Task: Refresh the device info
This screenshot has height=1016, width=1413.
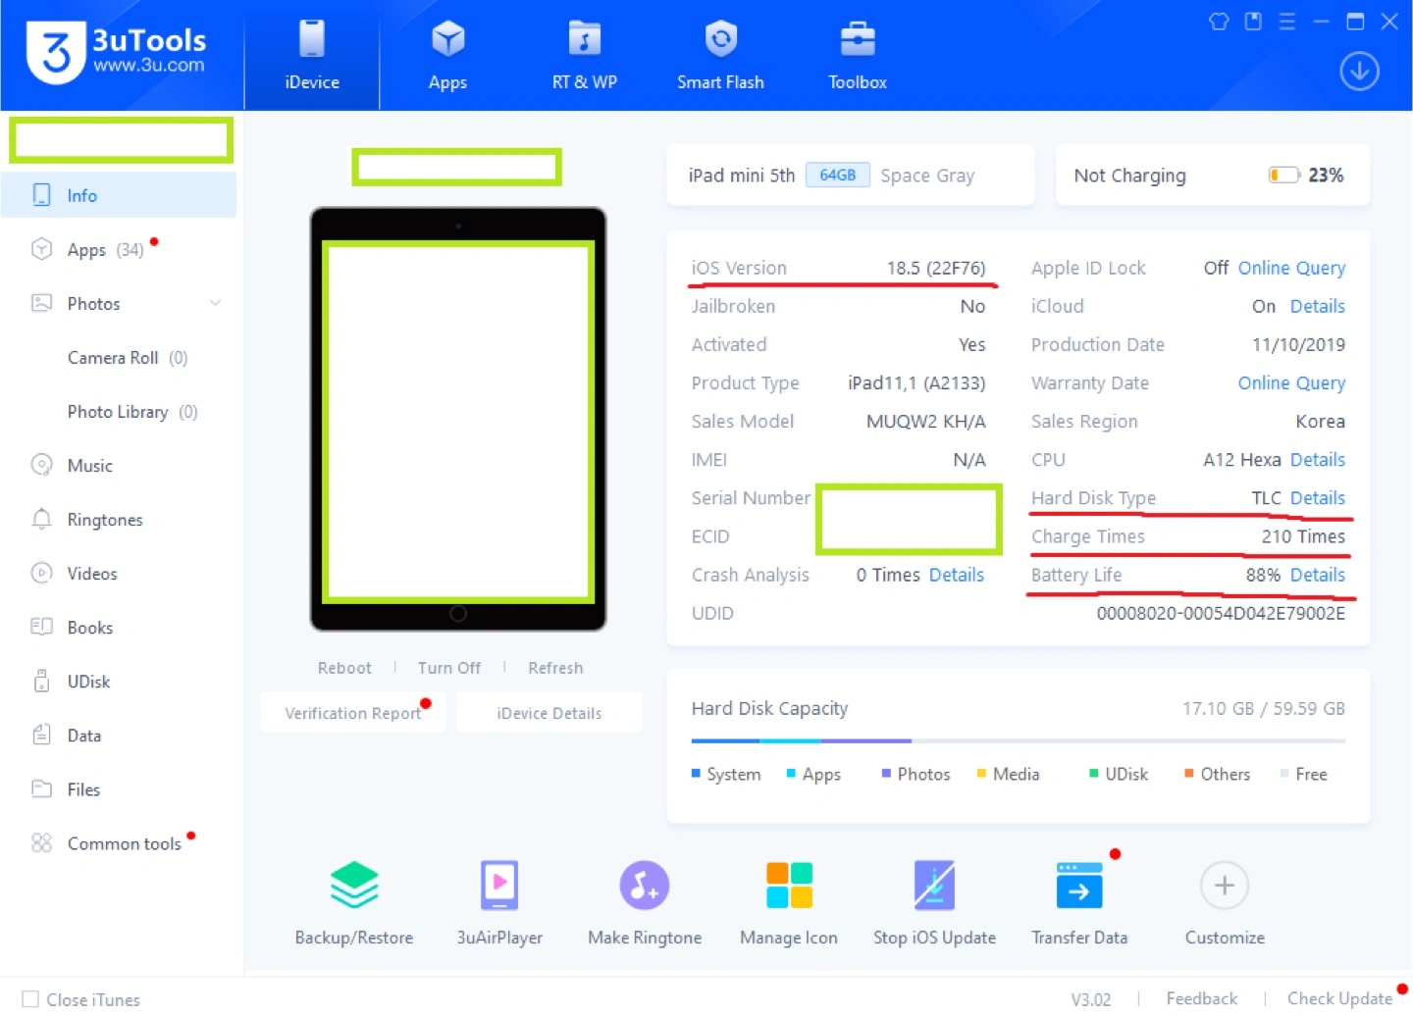Action: coord(555,668)
